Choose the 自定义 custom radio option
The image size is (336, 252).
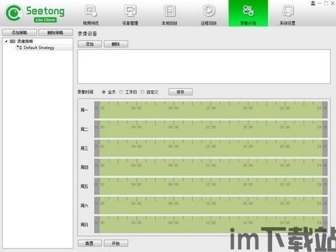(x=142, y=92)
